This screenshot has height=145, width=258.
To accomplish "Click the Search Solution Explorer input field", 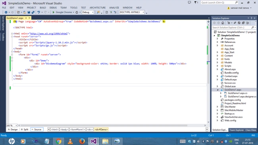I will tap(231, 27).
